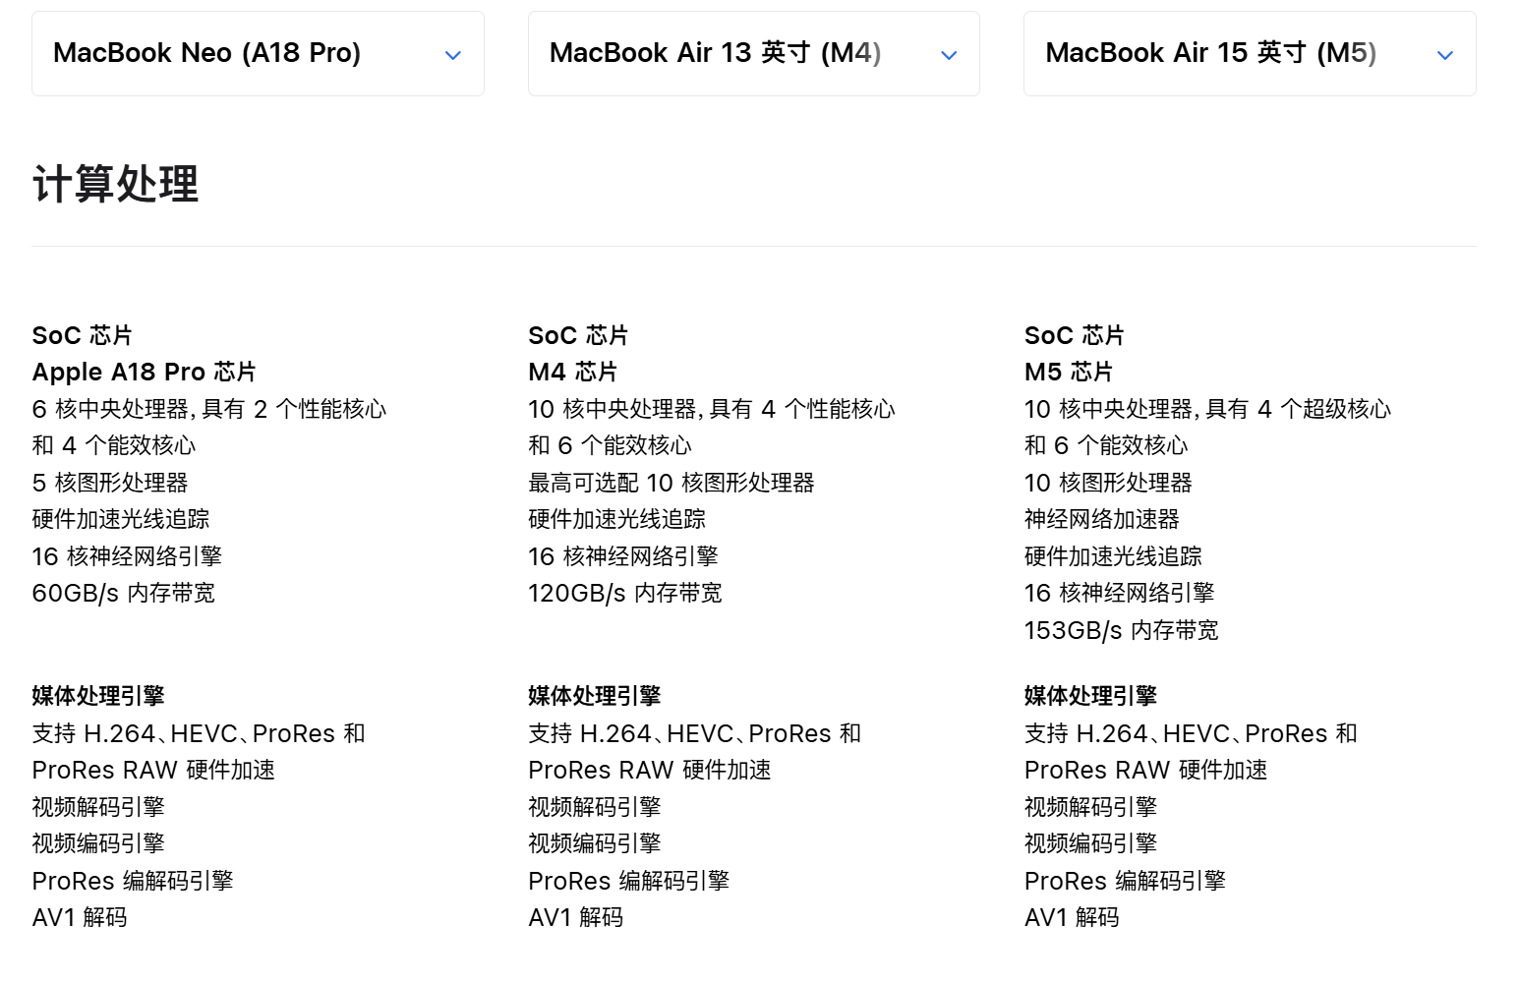This screenshot has height=982, width=1519.
Task: Select the Apple A18 Pro 芯片 title
Action: click(145, 373)
